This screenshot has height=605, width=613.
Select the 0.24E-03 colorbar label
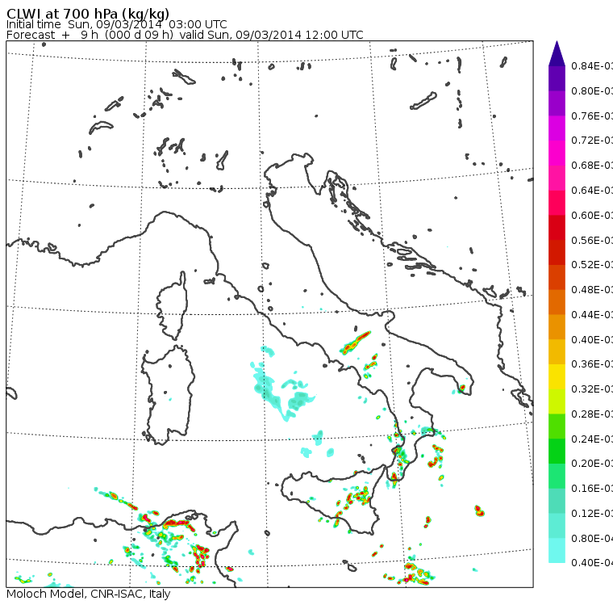[x=592, y=439]
